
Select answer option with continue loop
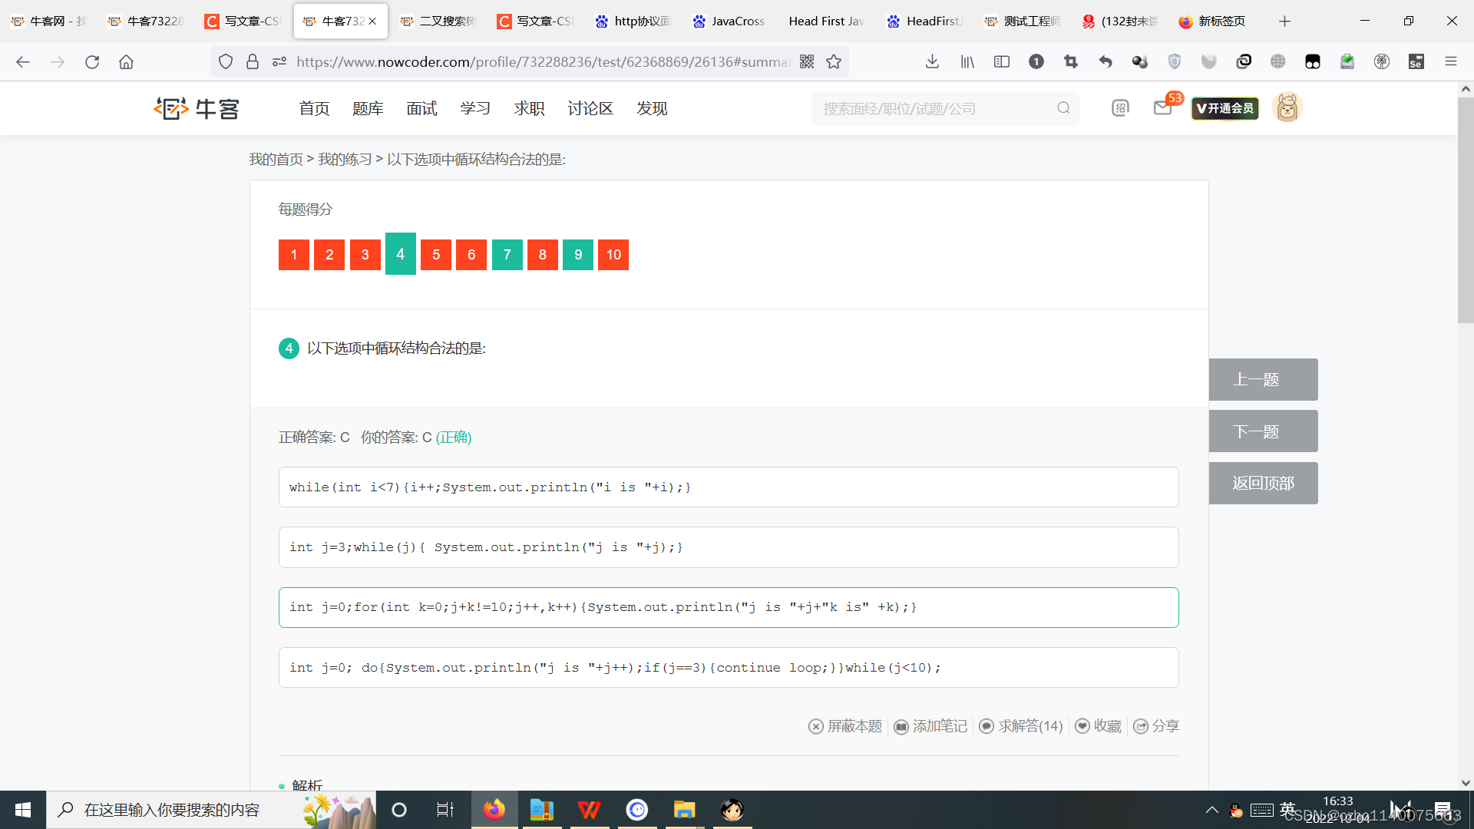pyautogui.click(x=729, y=668)
